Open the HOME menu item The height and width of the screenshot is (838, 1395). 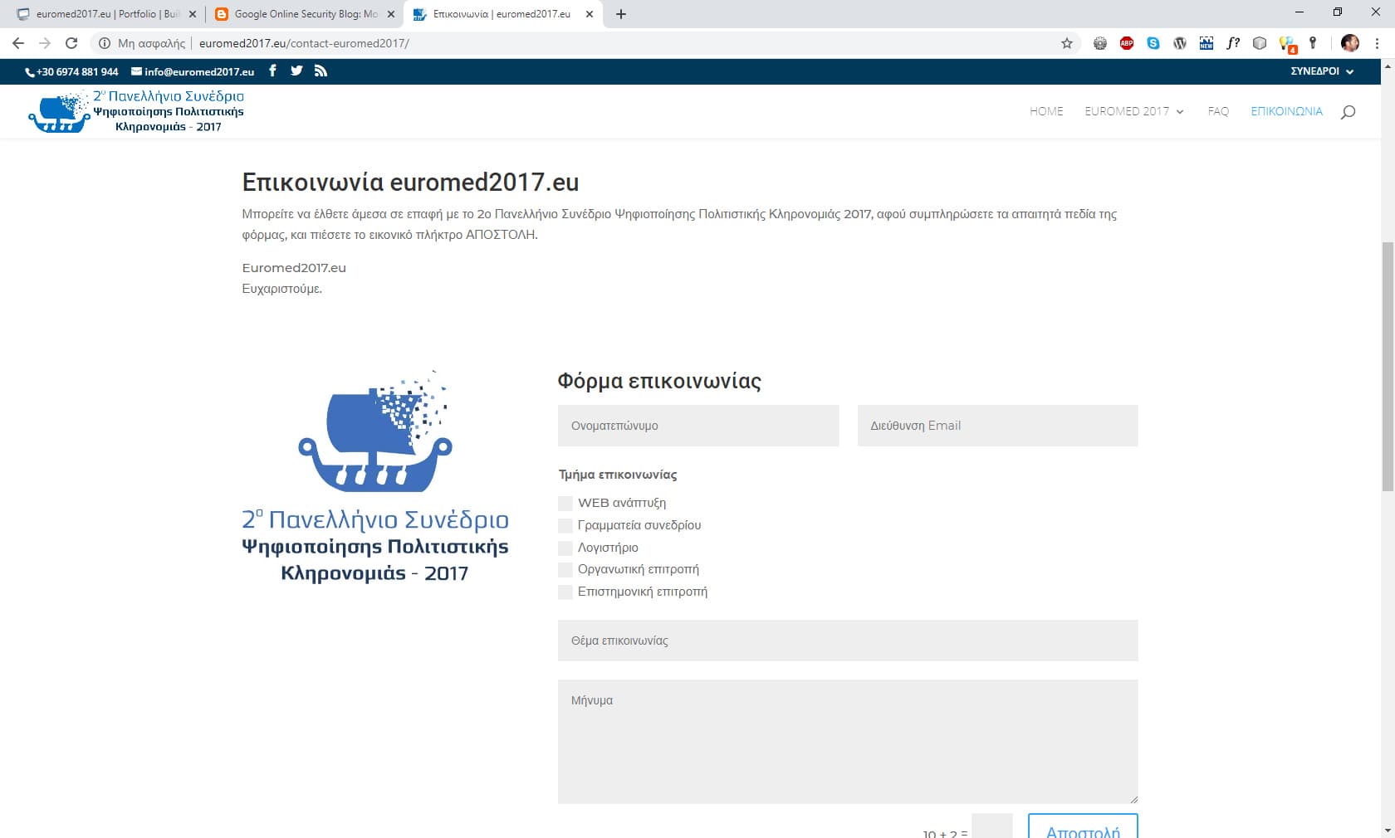[1046, 111]
